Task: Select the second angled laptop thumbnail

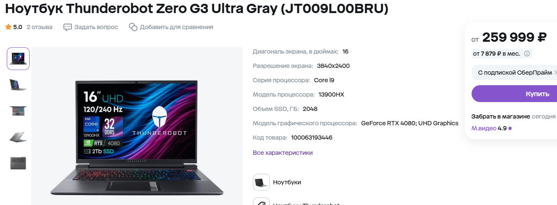Action: click(18, 85)
